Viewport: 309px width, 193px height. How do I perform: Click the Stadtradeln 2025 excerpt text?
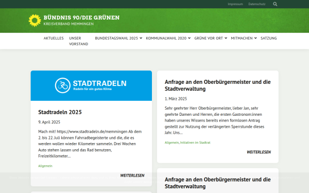(90, 144)
